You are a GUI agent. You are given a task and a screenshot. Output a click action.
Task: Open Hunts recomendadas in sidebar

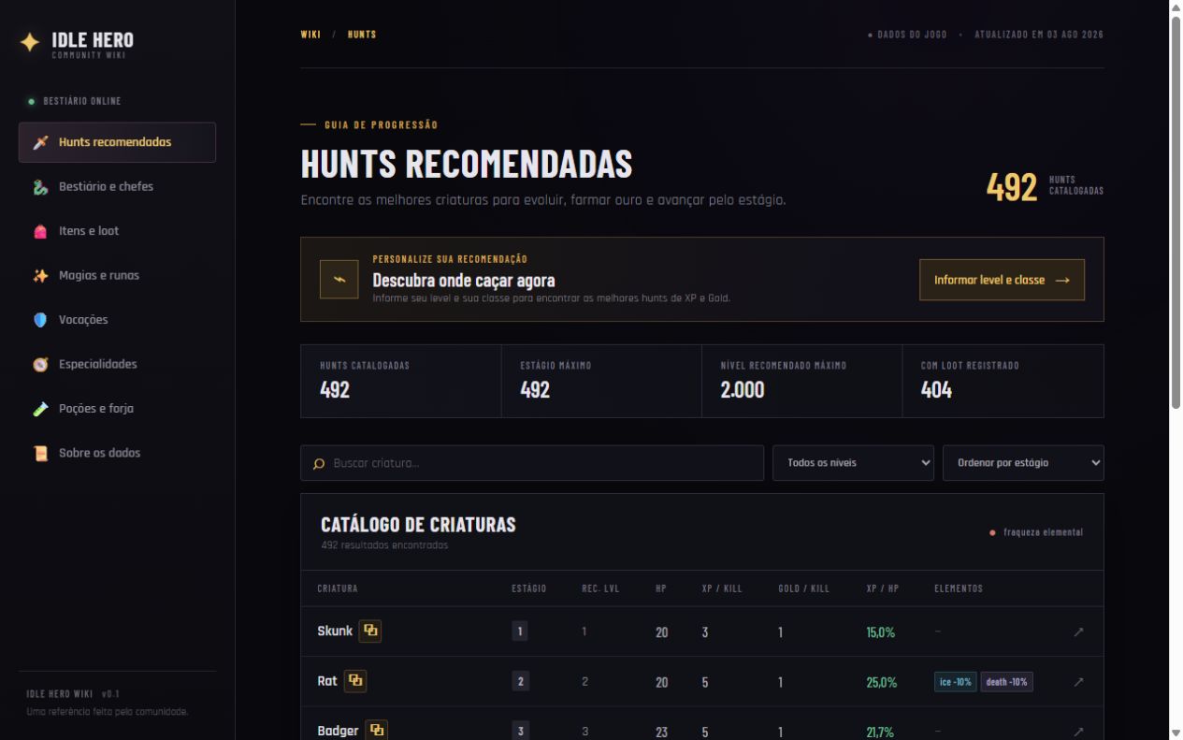[x=117, y=142]
